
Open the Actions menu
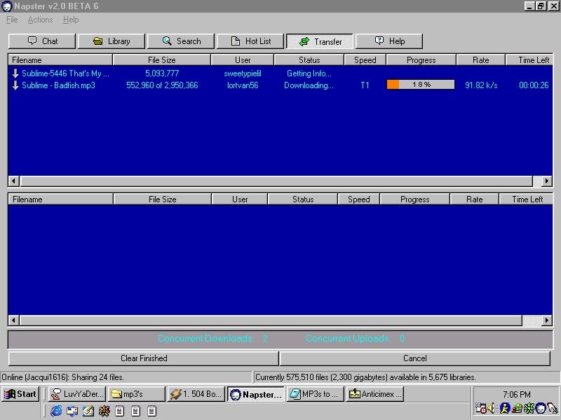click(40, 20)
